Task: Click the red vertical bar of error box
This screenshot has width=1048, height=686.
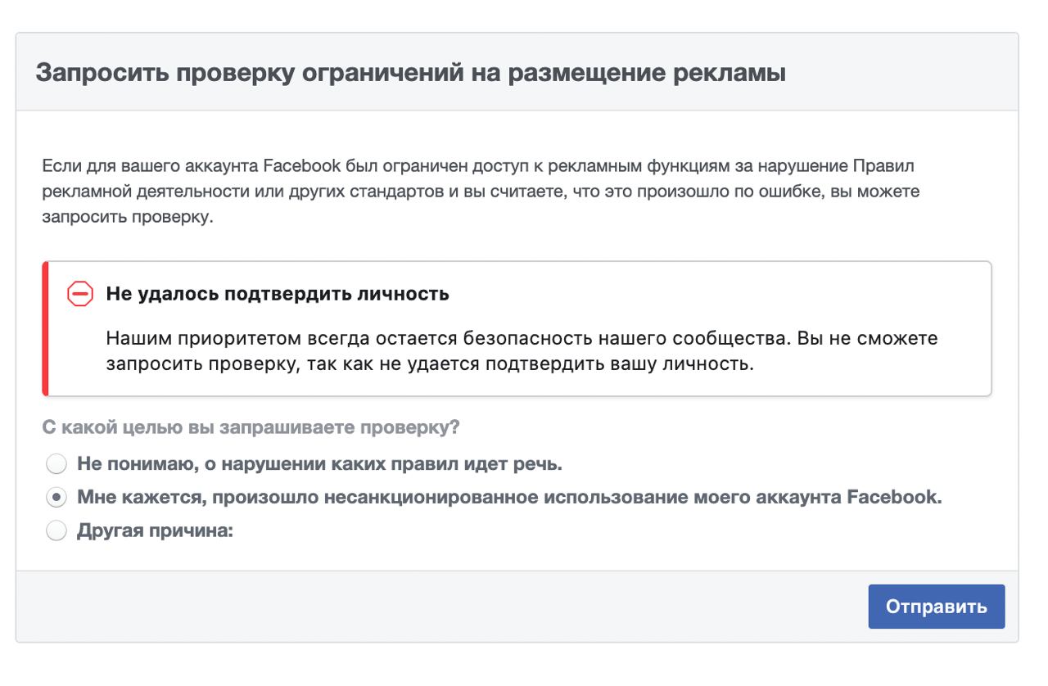Action: click(45, 328)
